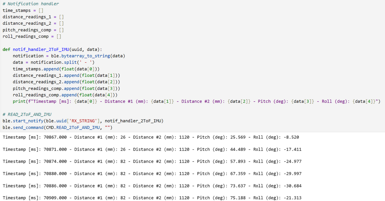Click the 'roll_readings_comp = []' assignment
The height and width of the screenshot is (201, 385).
32,36
